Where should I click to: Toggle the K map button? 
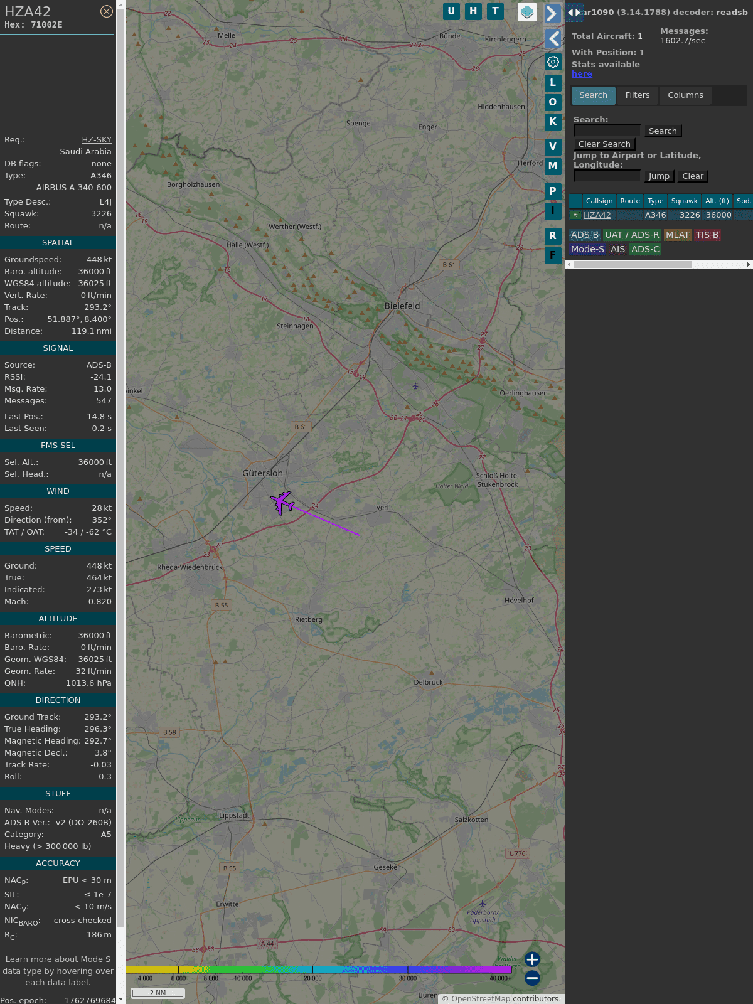(553, 122)
